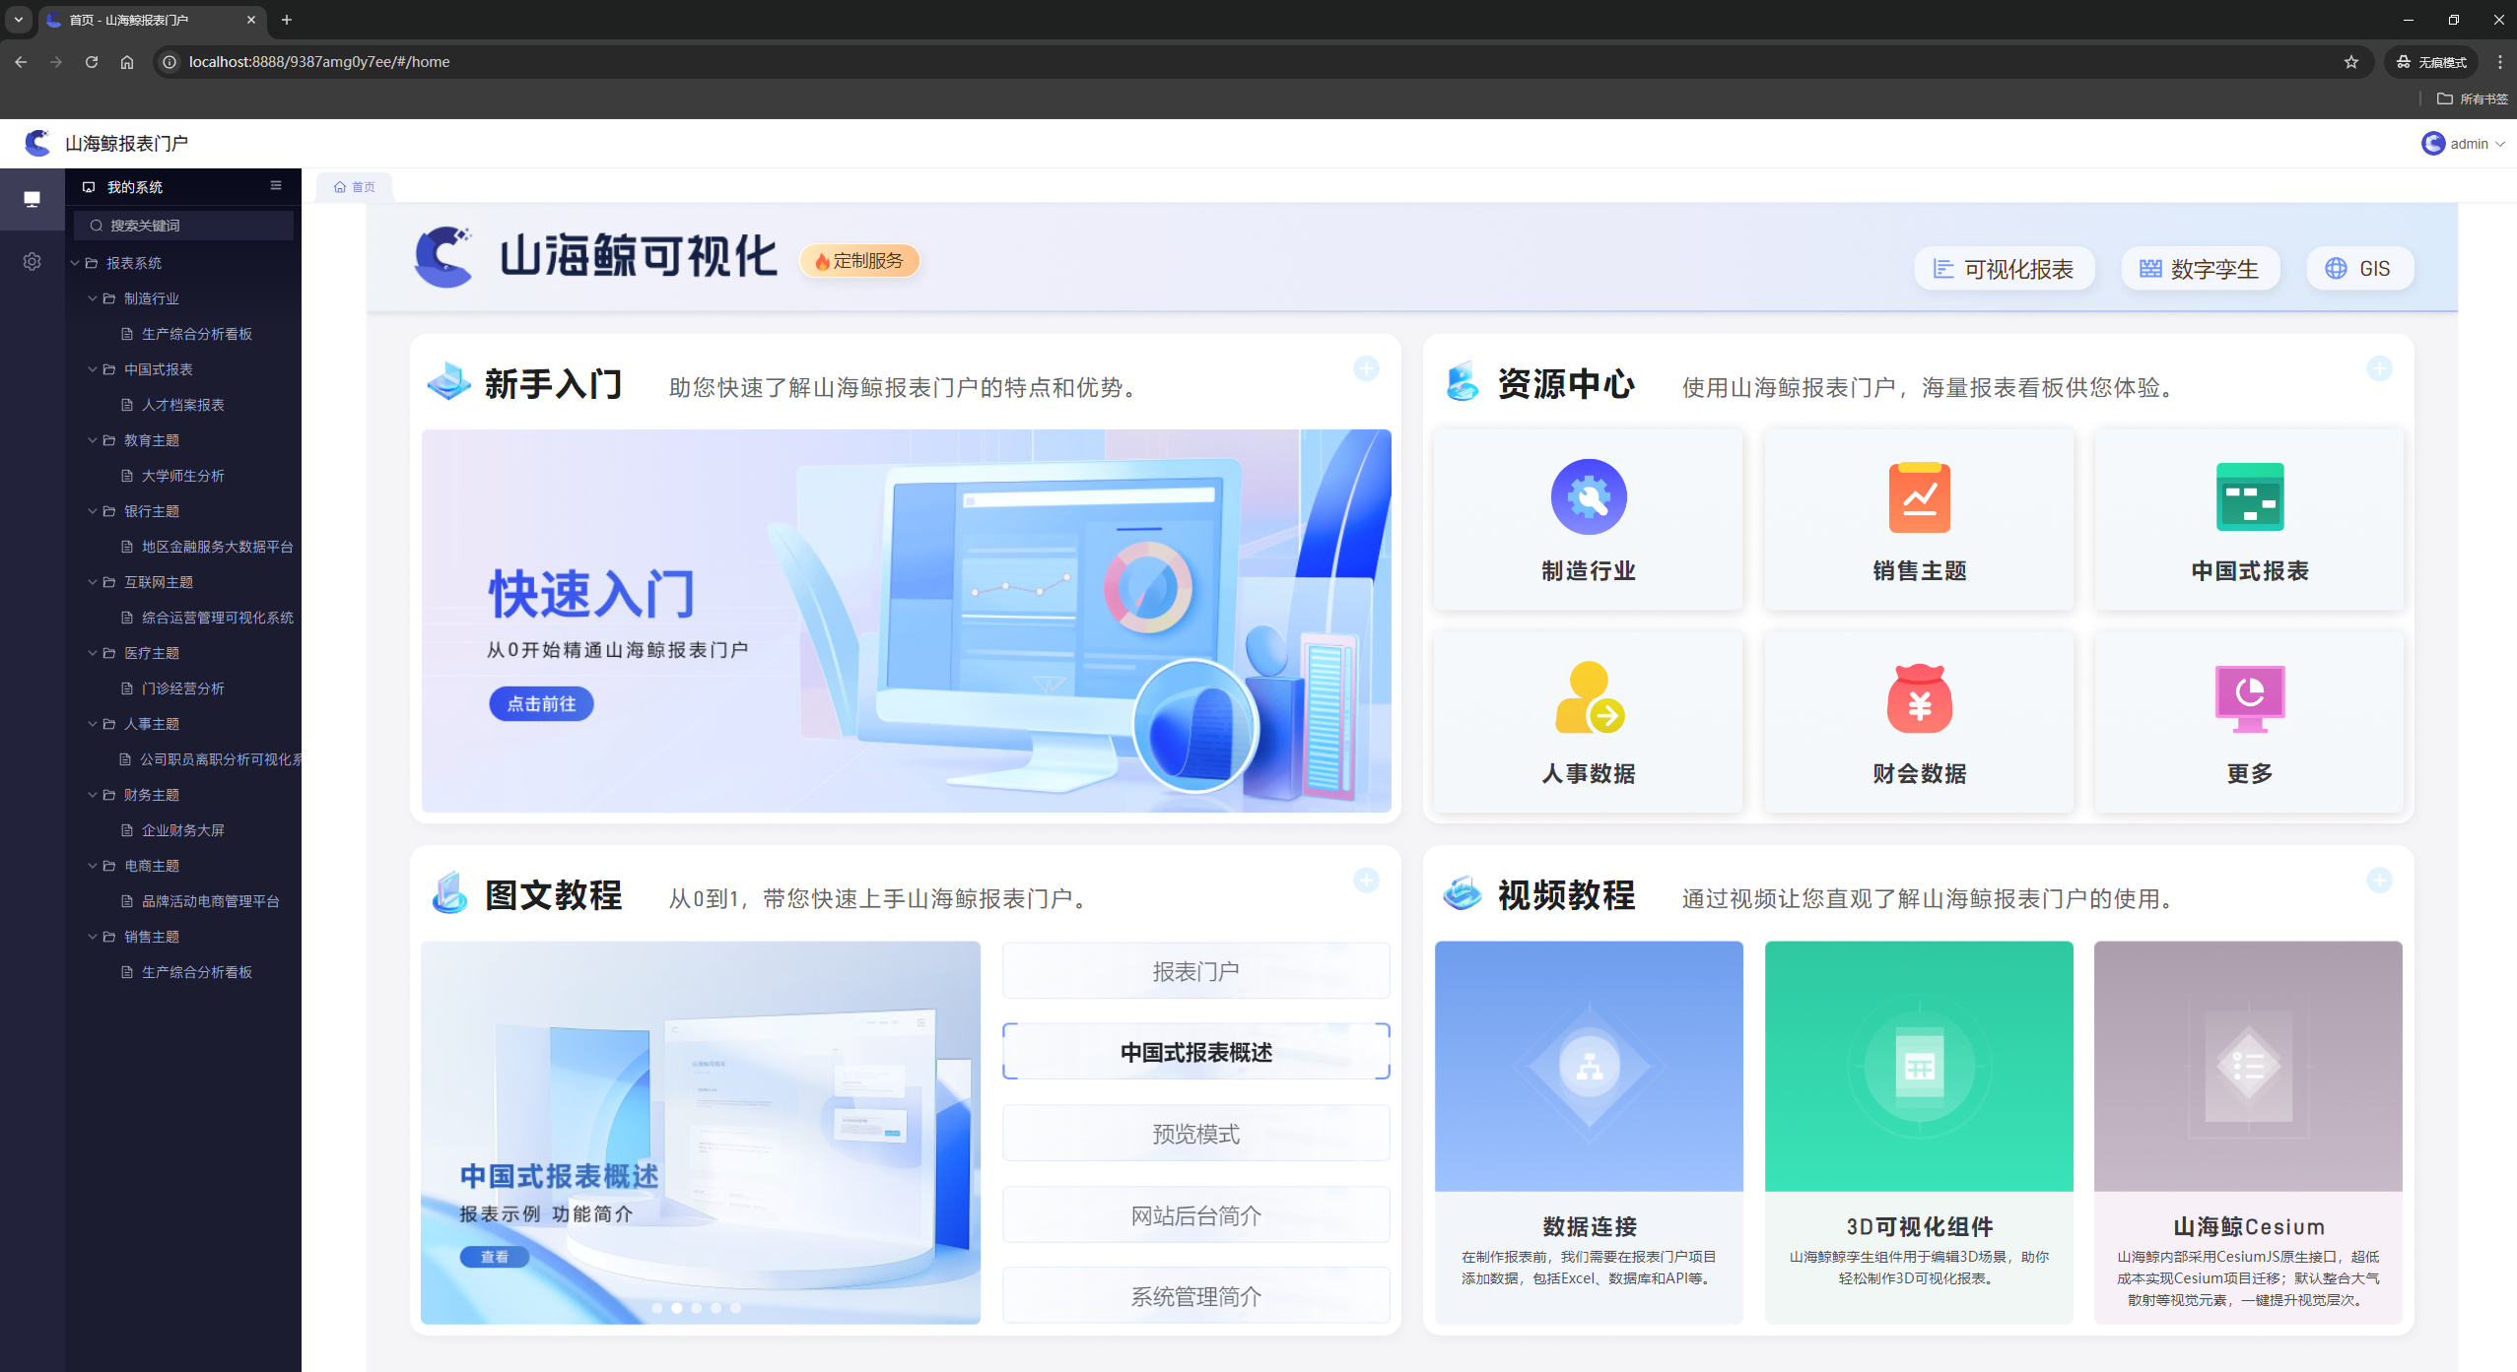Screen dimensions: 2517x1372
Task: Click plus icon in 视频教程 panel
Action: tap(2378, 881)
